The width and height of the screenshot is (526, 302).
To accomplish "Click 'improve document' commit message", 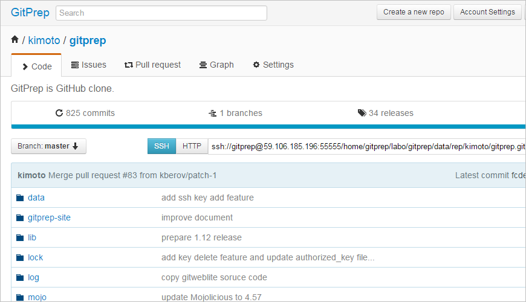I will point(197,217).
